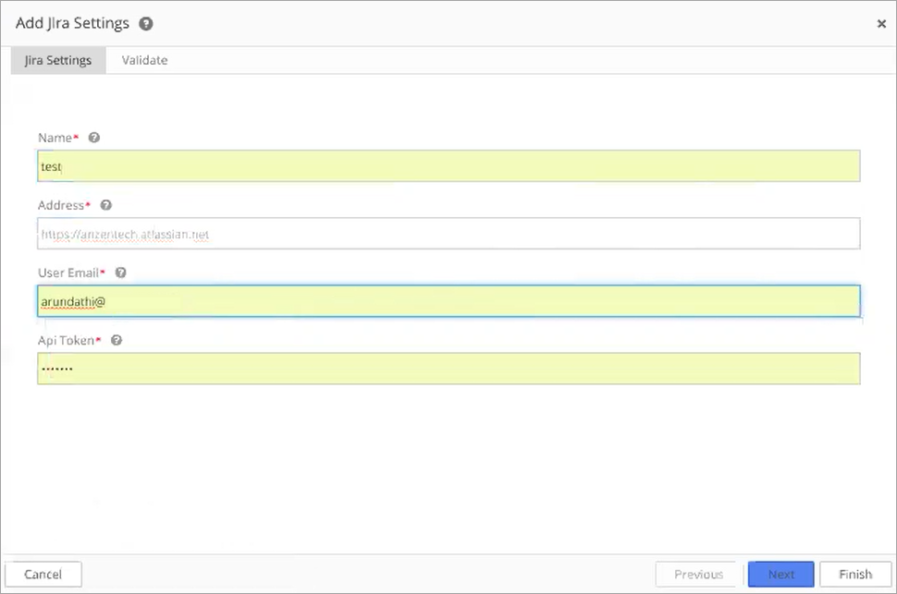Click the Finish button
Viewport: 897px width, 594px height.
coord(855,574)
